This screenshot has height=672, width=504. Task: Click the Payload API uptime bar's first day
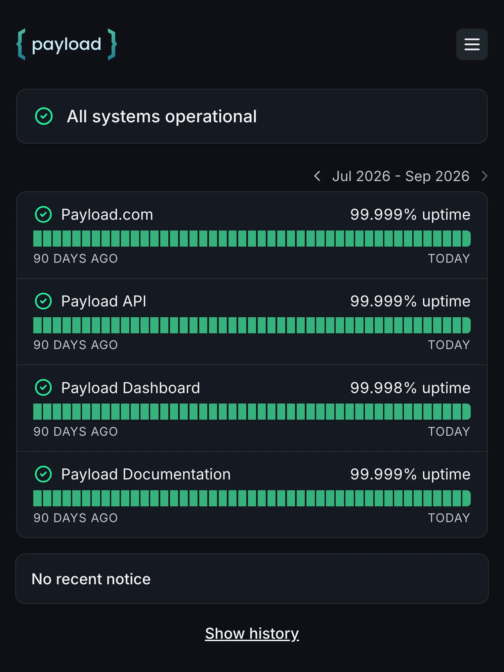37,325
